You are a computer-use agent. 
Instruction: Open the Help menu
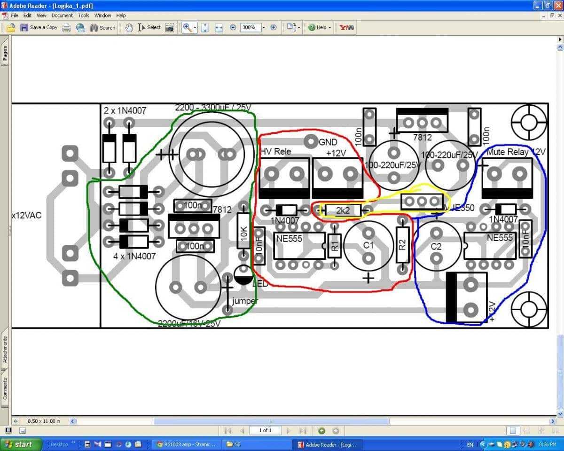coord(121,16)
